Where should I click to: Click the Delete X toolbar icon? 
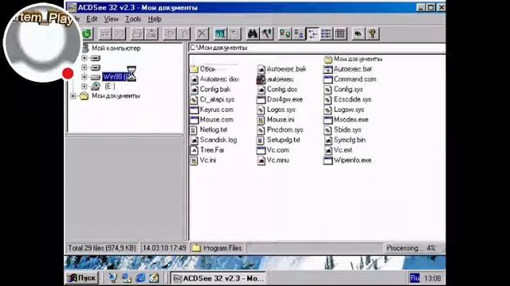202,33
